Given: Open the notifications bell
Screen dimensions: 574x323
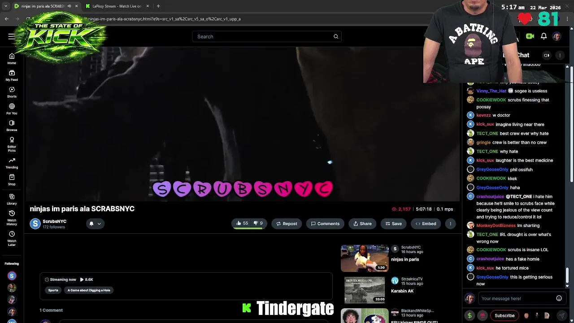Looking at the screenshot, I should click(x=544, y=36).
